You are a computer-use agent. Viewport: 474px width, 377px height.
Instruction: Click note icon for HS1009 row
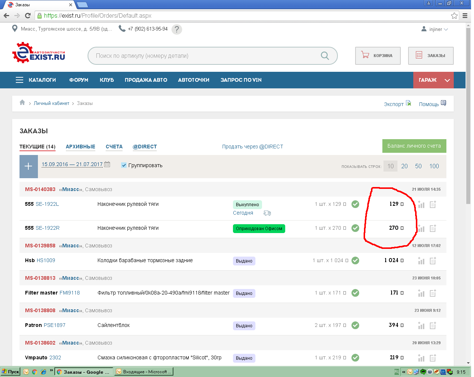point(433,261)
